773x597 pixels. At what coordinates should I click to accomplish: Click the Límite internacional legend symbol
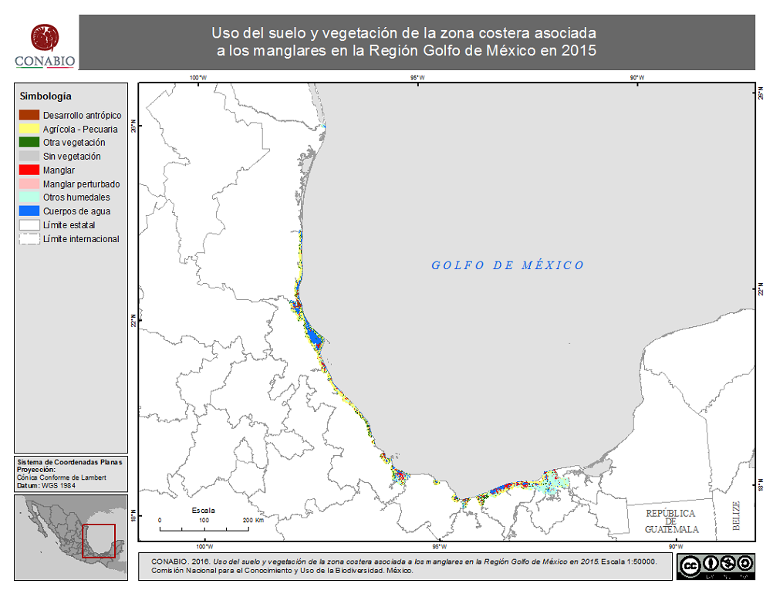(29, 239)
